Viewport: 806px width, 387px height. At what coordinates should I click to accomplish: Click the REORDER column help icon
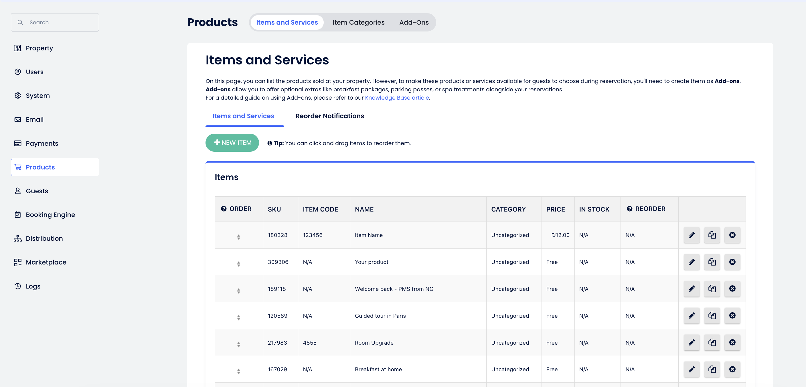629,209
